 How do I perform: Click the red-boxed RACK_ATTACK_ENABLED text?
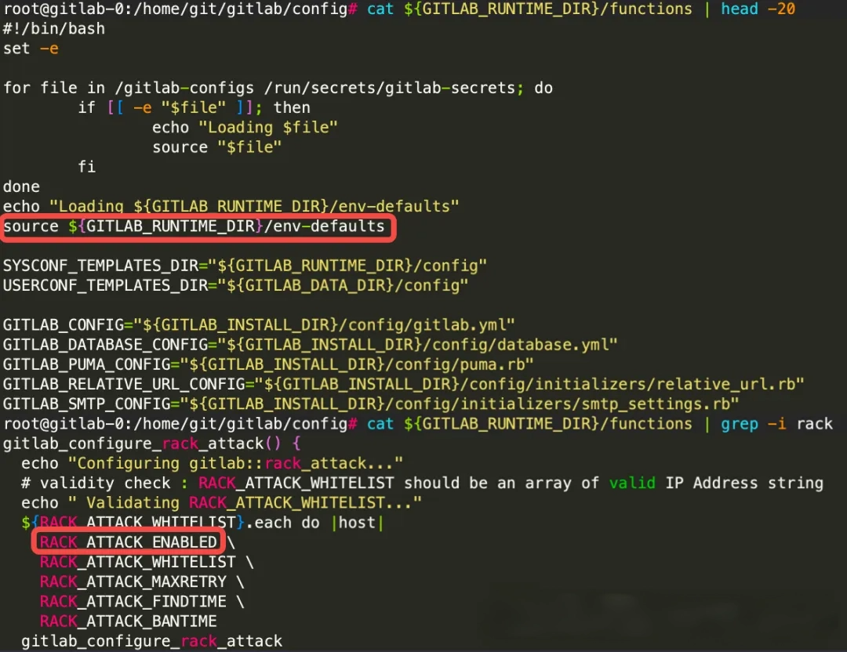click(x=129, y=542)
